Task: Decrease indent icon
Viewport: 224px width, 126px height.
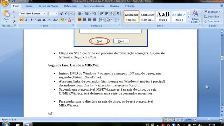Action: pyautogui.click(x=102, y=14)
